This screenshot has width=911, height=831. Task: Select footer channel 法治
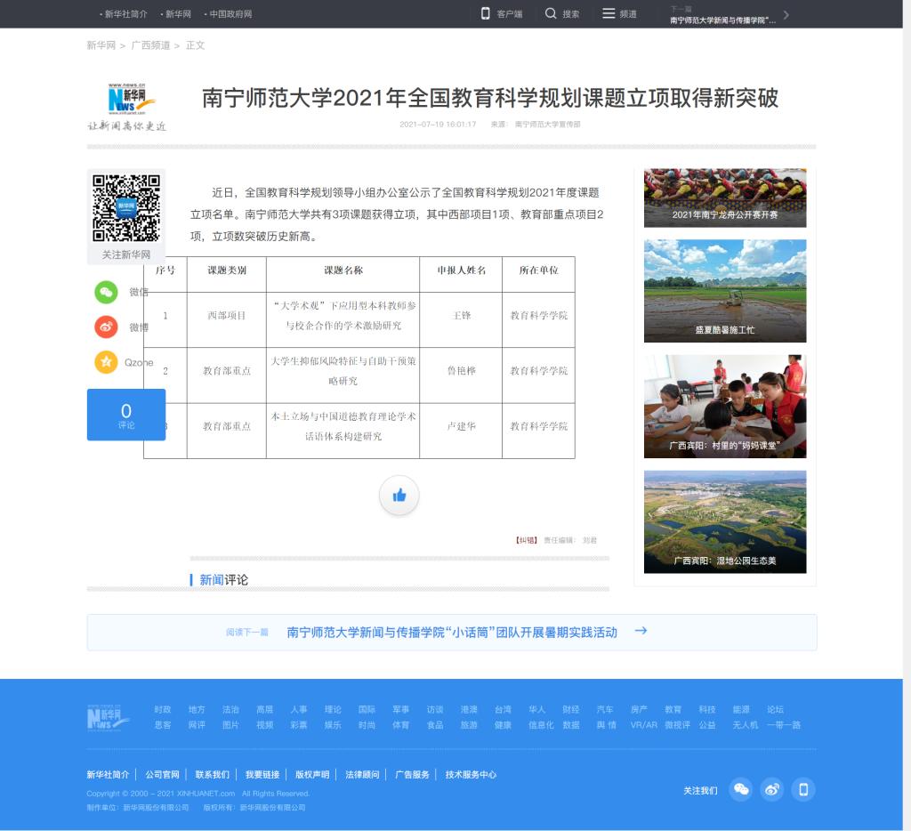[x=230, y=709]
